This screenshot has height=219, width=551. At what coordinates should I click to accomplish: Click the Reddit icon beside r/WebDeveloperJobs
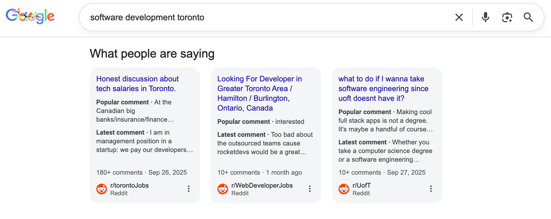(223, 189)
